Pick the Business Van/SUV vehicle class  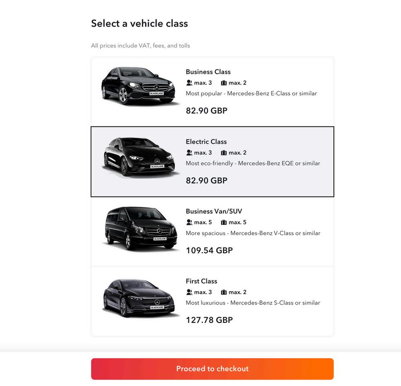click(214, 211)
